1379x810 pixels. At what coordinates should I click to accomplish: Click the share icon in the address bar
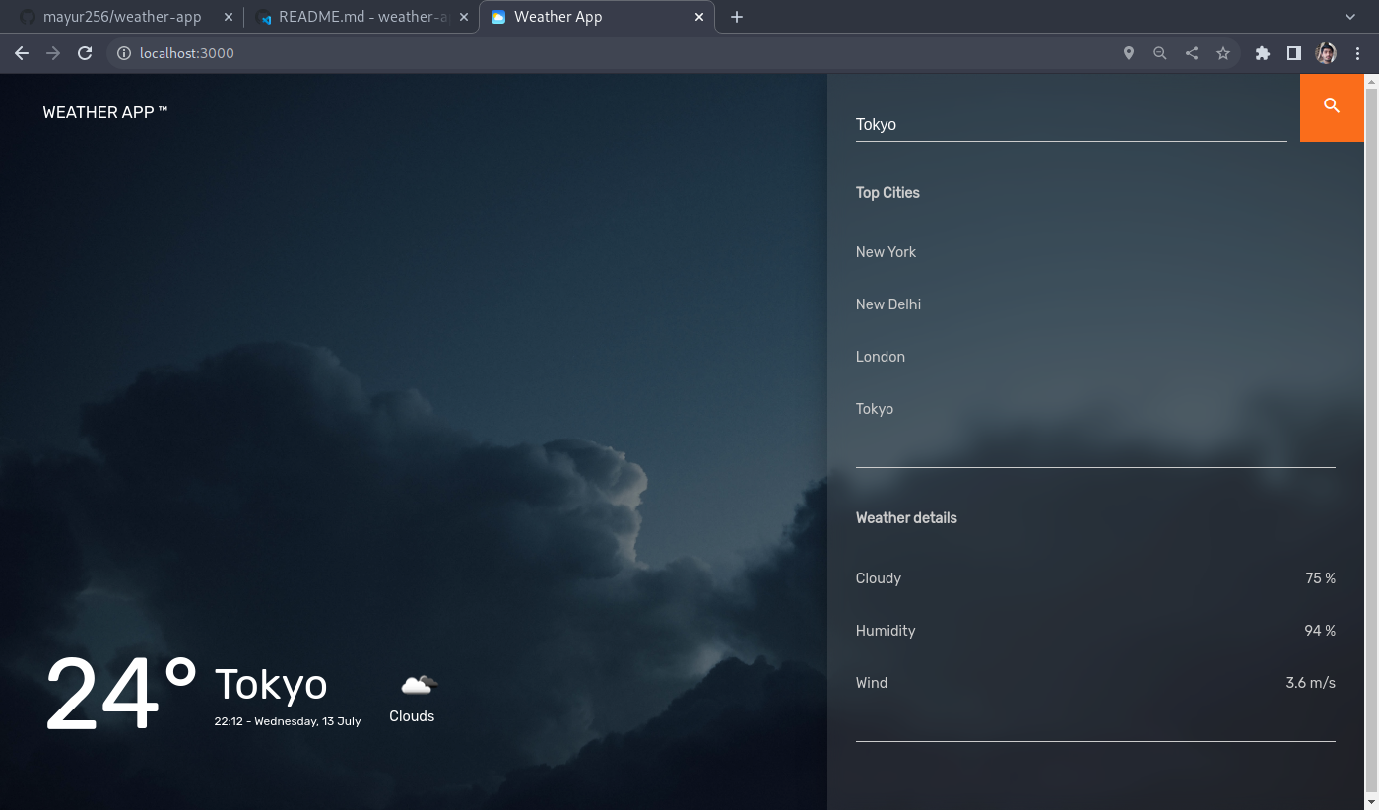pos(1192,53)
